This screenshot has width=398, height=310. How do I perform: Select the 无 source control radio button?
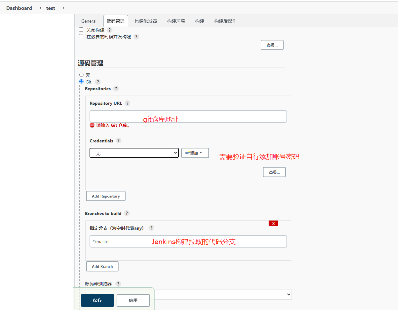(x=82, y=75)
